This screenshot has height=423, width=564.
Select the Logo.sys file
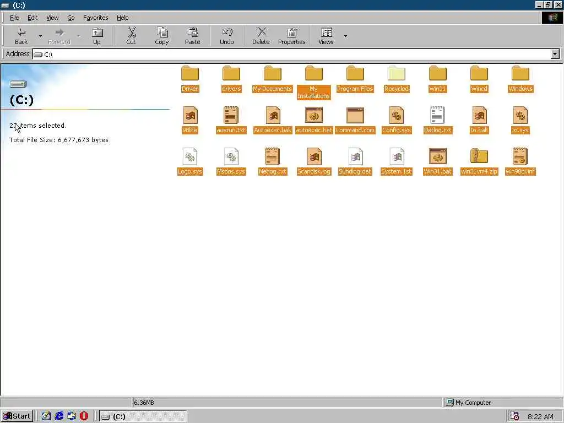click(x=190, y=162)
